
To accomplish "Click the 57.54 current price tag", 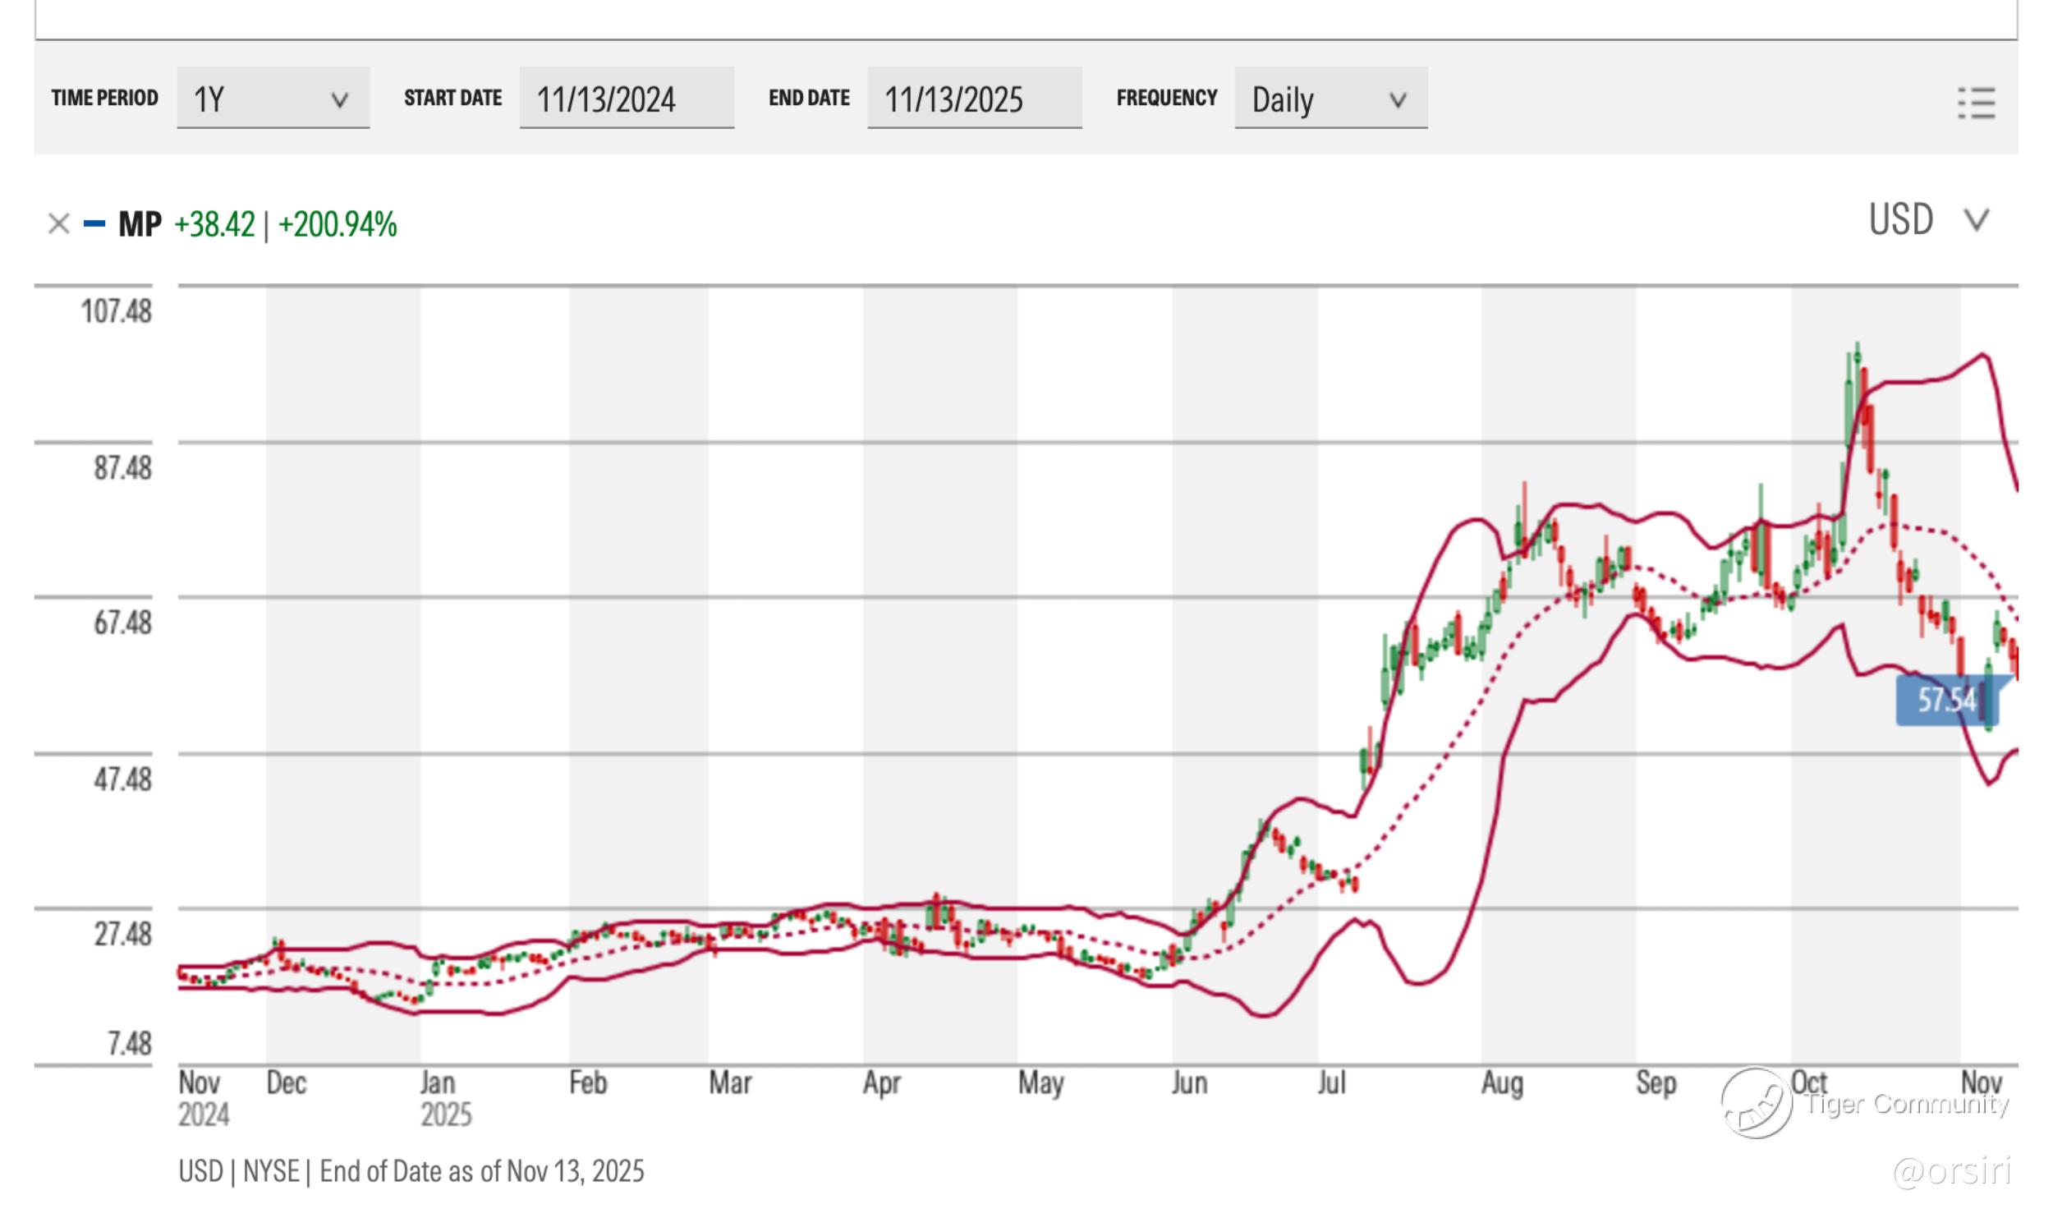I will pyautogui.click(x=1946, y=701).
